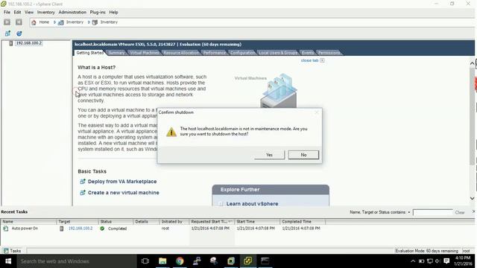Click the second Inventory breadcrumb icon
477x268 pixels.
click(95, 22)
